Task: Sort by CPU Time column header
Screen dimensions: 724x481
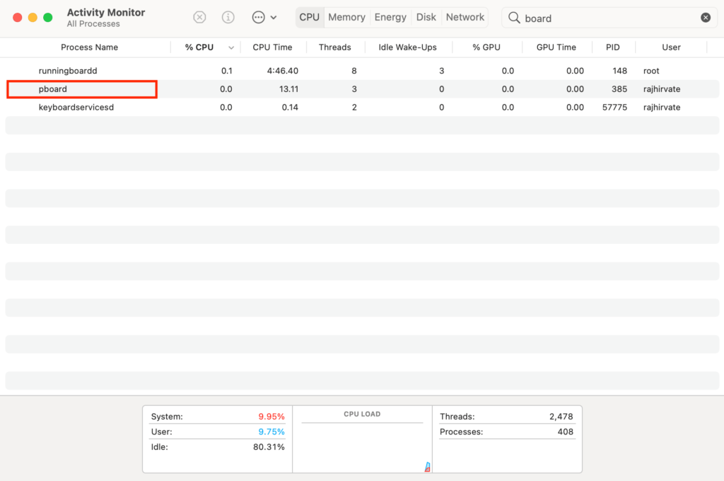Action: [272, 47]
